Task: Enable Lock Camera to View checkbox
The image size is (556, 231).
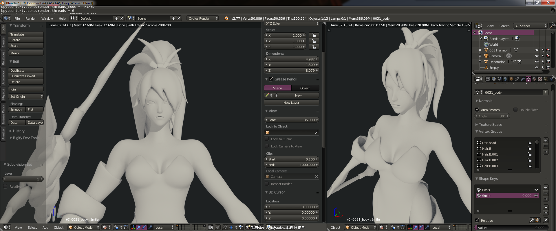Action: [267, 146]
